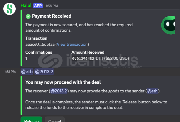Click the @2013.2 mention above the embed
The image size is (180, 122).
coord(44,72)
